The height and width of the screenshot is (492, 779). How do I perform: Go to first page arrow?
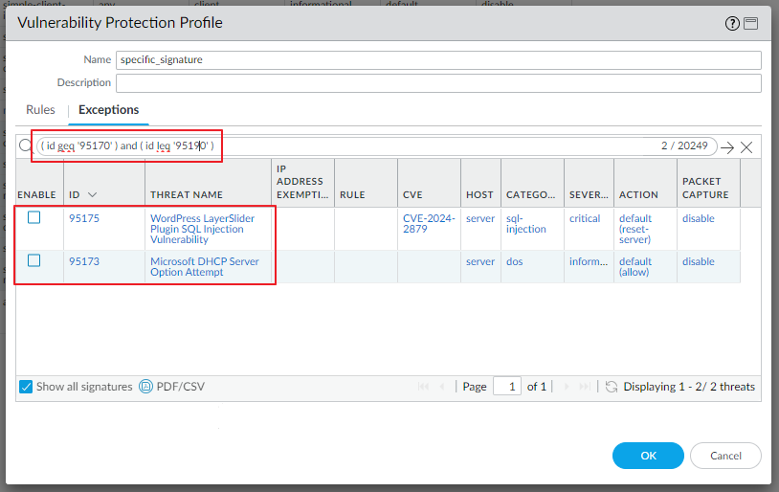click(x=423, y=387)
